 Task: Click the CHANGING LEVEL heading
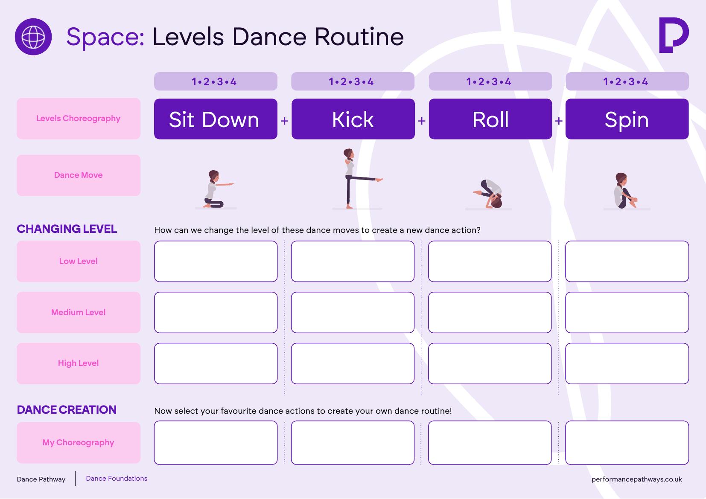[67, 229]
